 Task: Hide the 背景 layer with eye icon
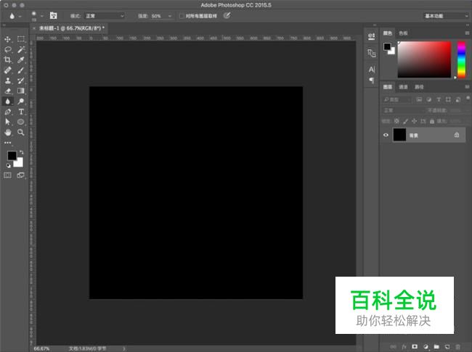pos(386,135)
